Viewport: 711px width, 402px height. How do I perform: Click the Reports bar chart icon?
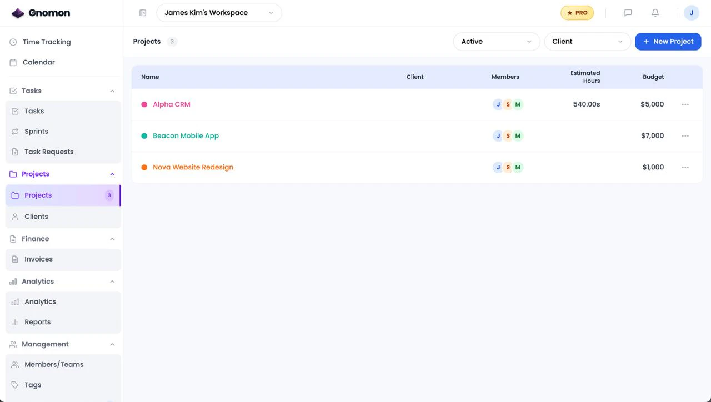pyautogui.click(x=15, y=322)
